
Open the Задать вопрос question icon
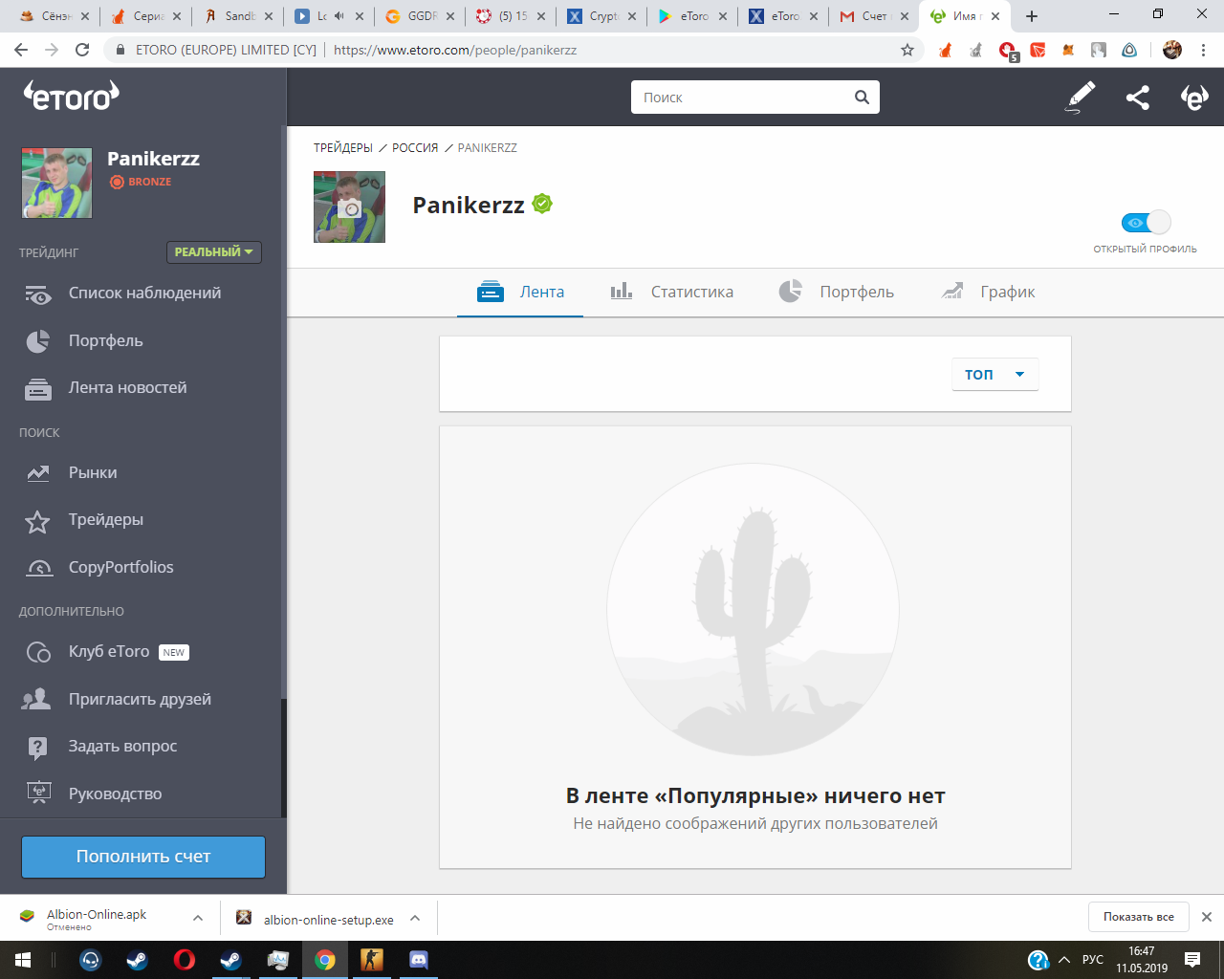(38, 748)
